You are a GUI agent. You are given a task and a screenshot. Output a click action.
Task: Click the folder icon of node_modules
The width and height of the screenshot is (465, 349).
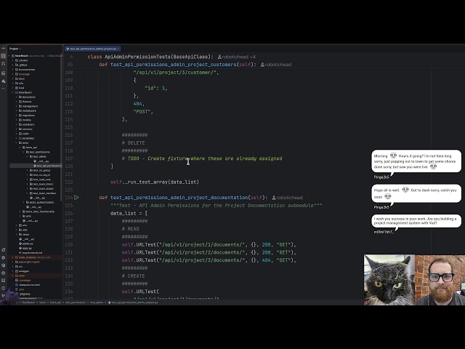coord(17,257)
